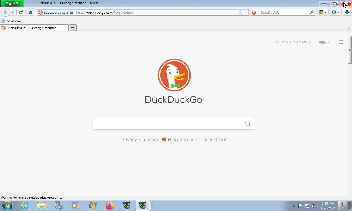Open the search engine selector dropdown
Viewport: 352px width, 211px height.
click(x=255, y=12)
